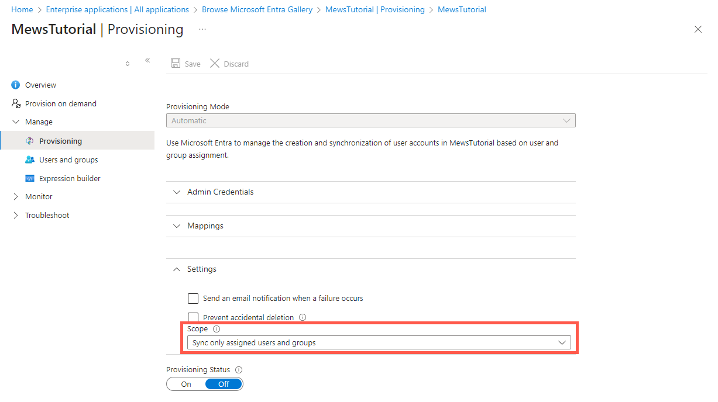Click the Discard X icon

pyautogui.click(x=215, y=63)
